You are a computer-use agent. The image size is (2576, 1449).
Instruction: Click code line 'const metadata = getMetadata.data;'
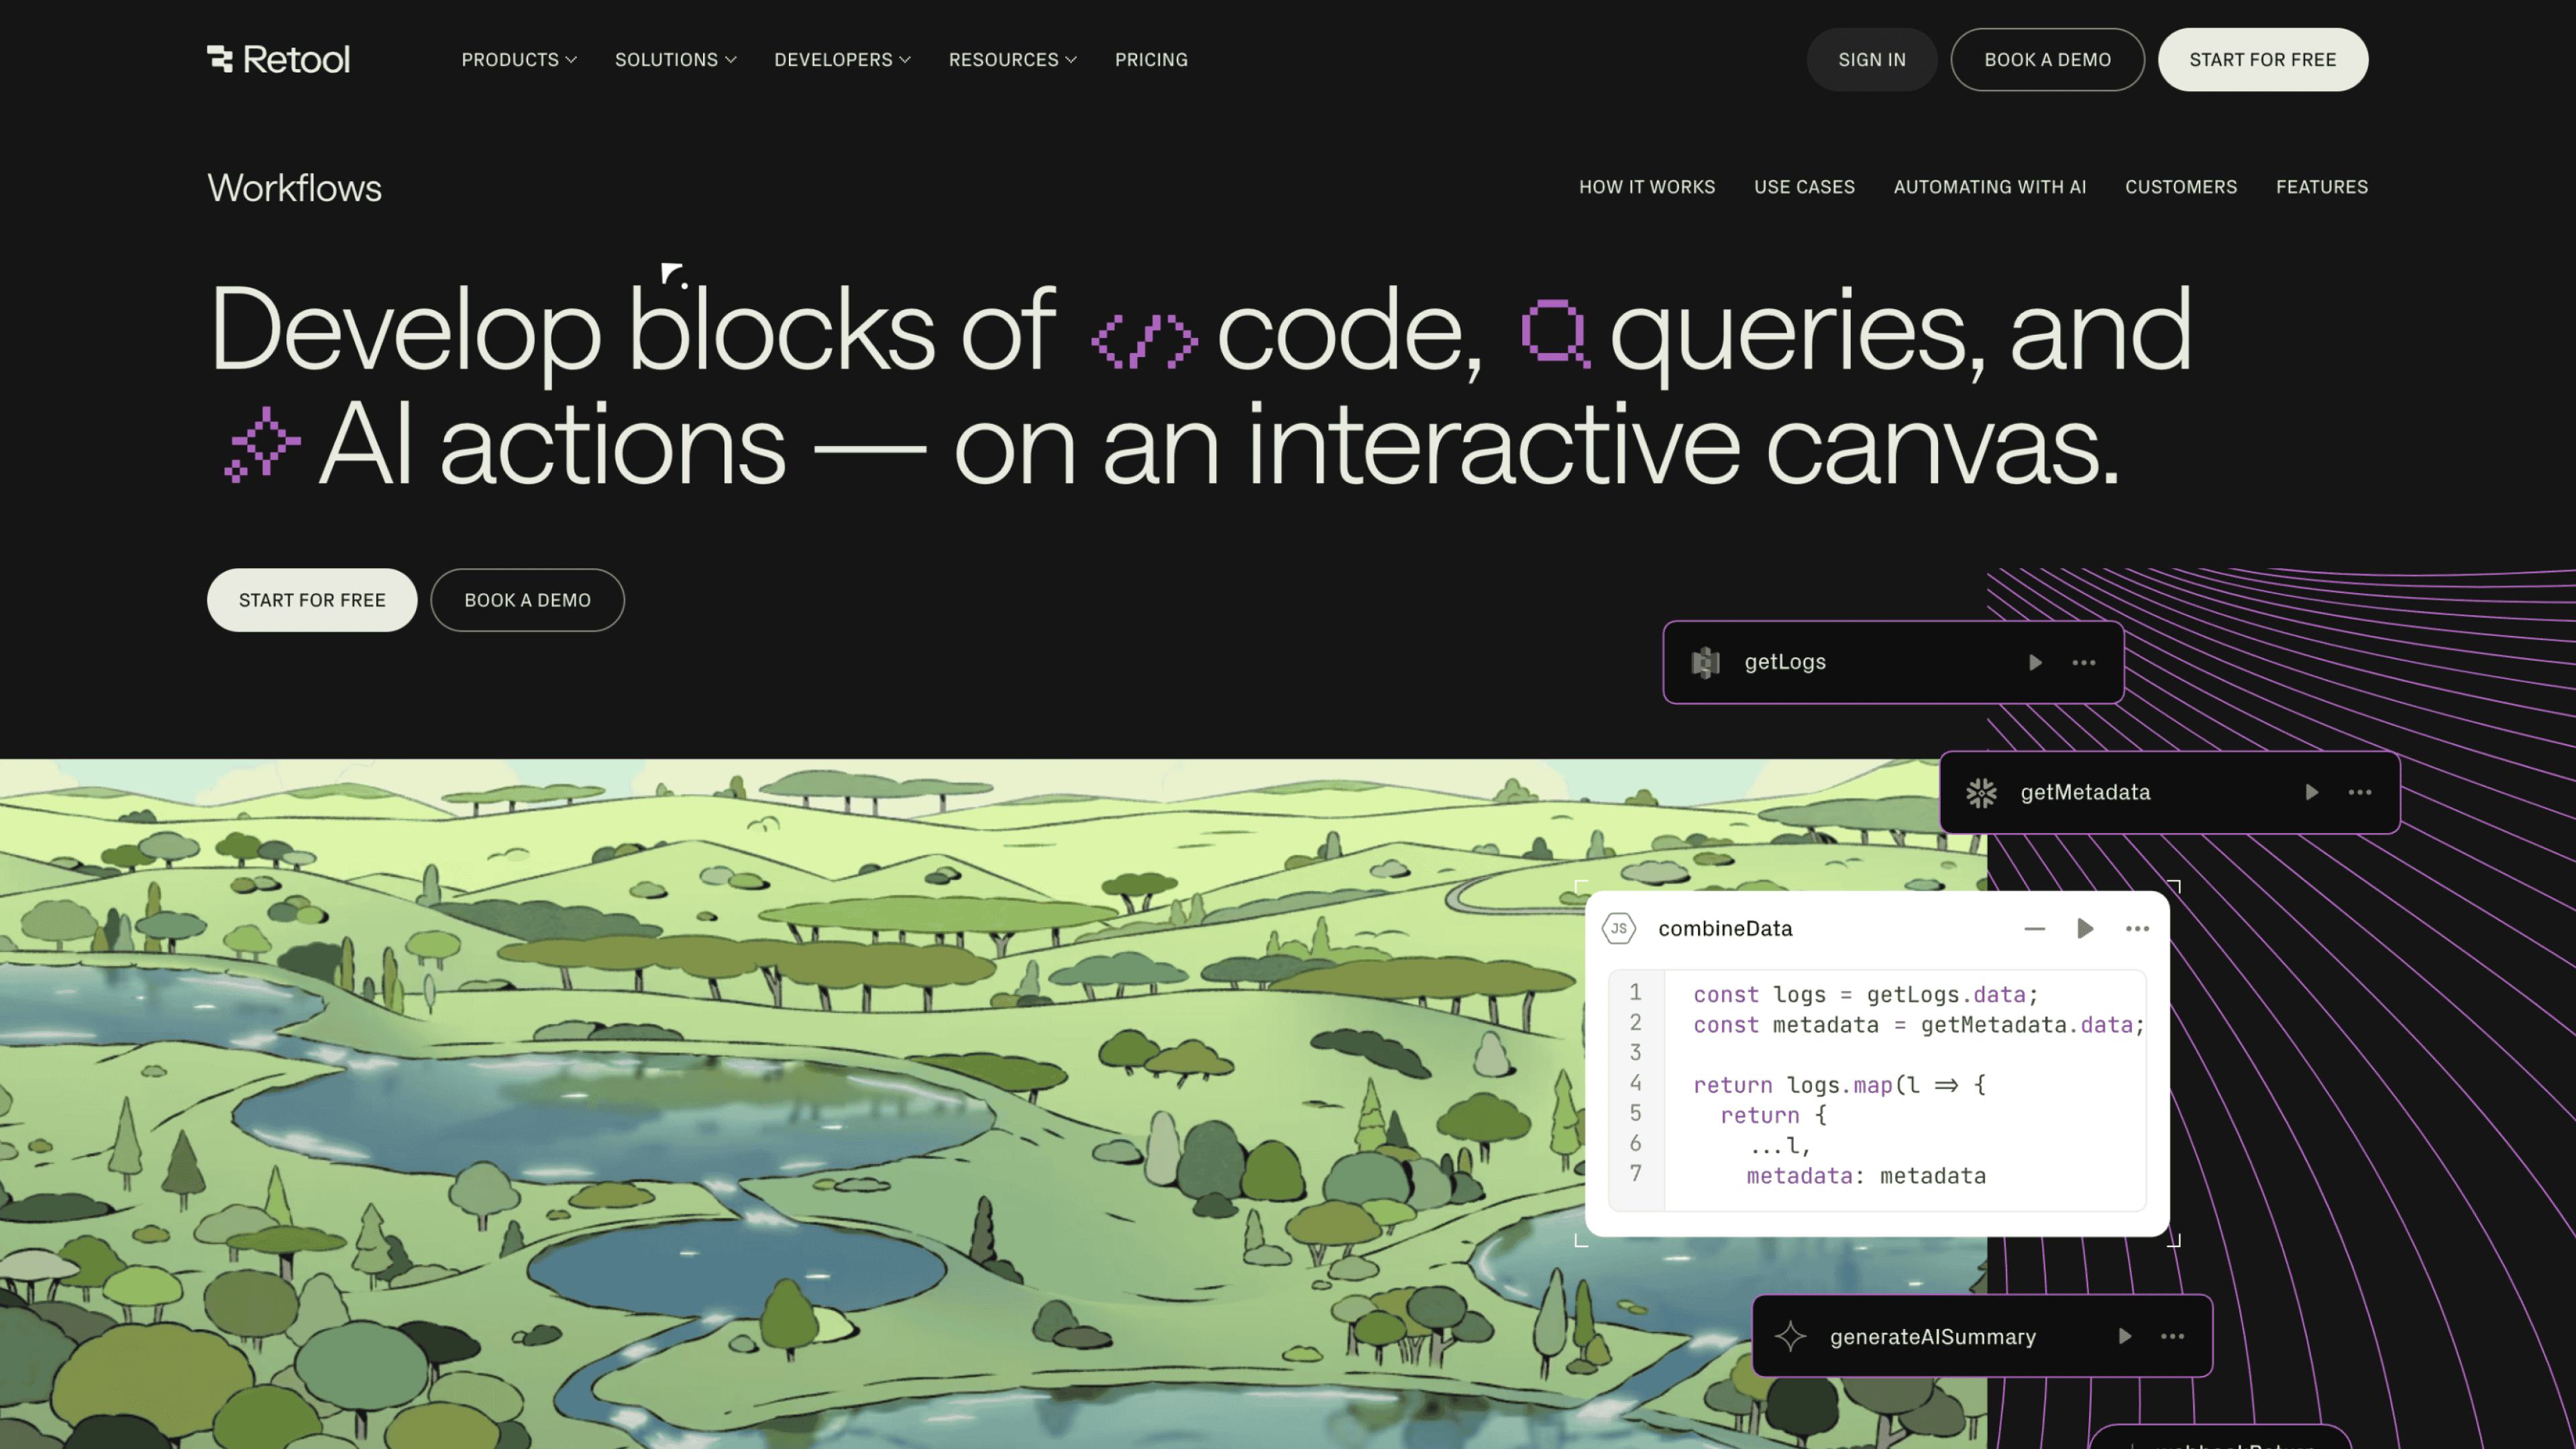click(1918, 1024)
